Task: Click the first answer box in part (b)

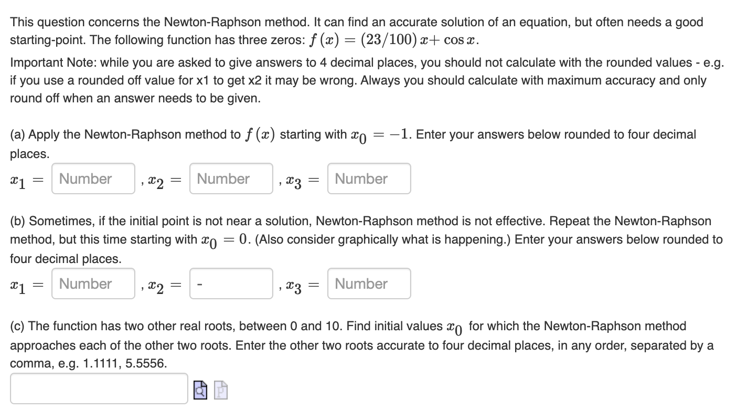Action: coord(93,283)
